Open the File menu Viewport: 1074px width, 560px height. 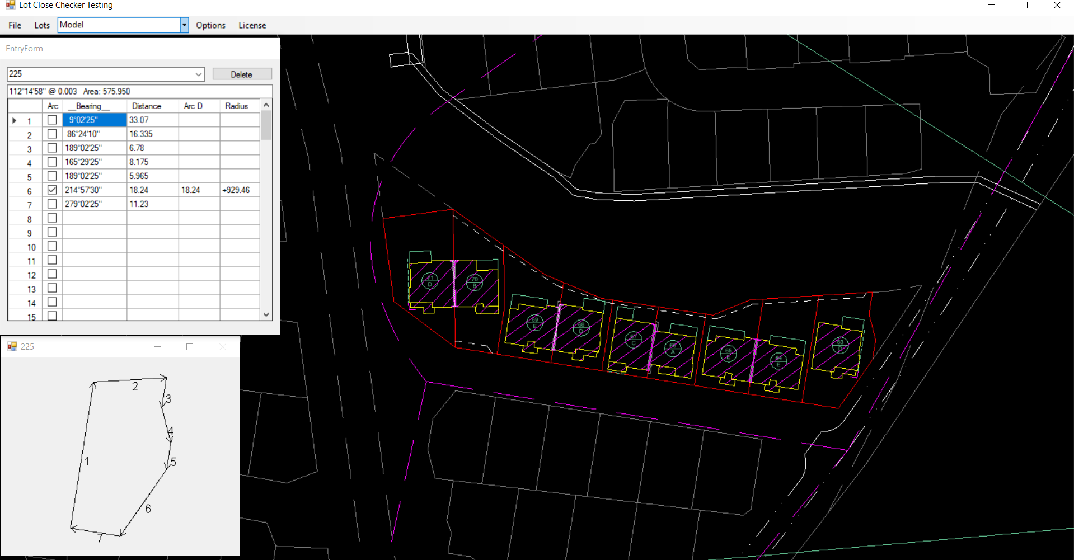point(15,25)
